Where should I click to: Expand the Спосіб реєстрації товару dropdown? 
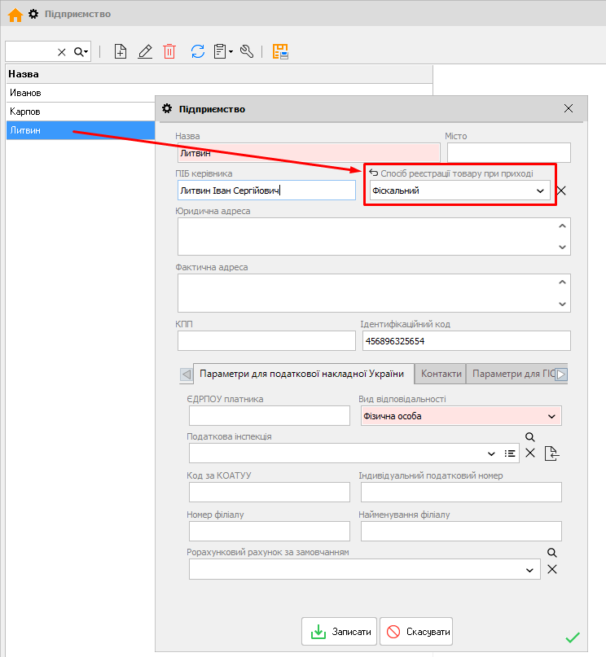[540, 191]
